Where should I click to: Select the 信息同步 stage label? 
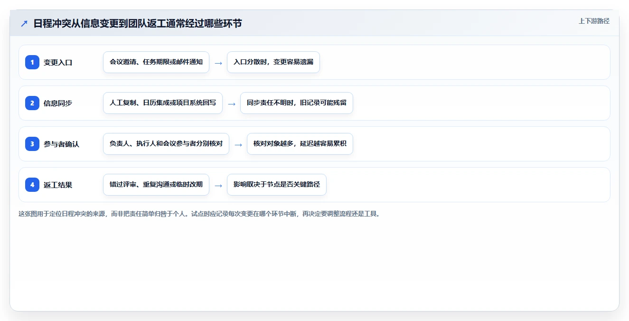(x=58, y=103)
